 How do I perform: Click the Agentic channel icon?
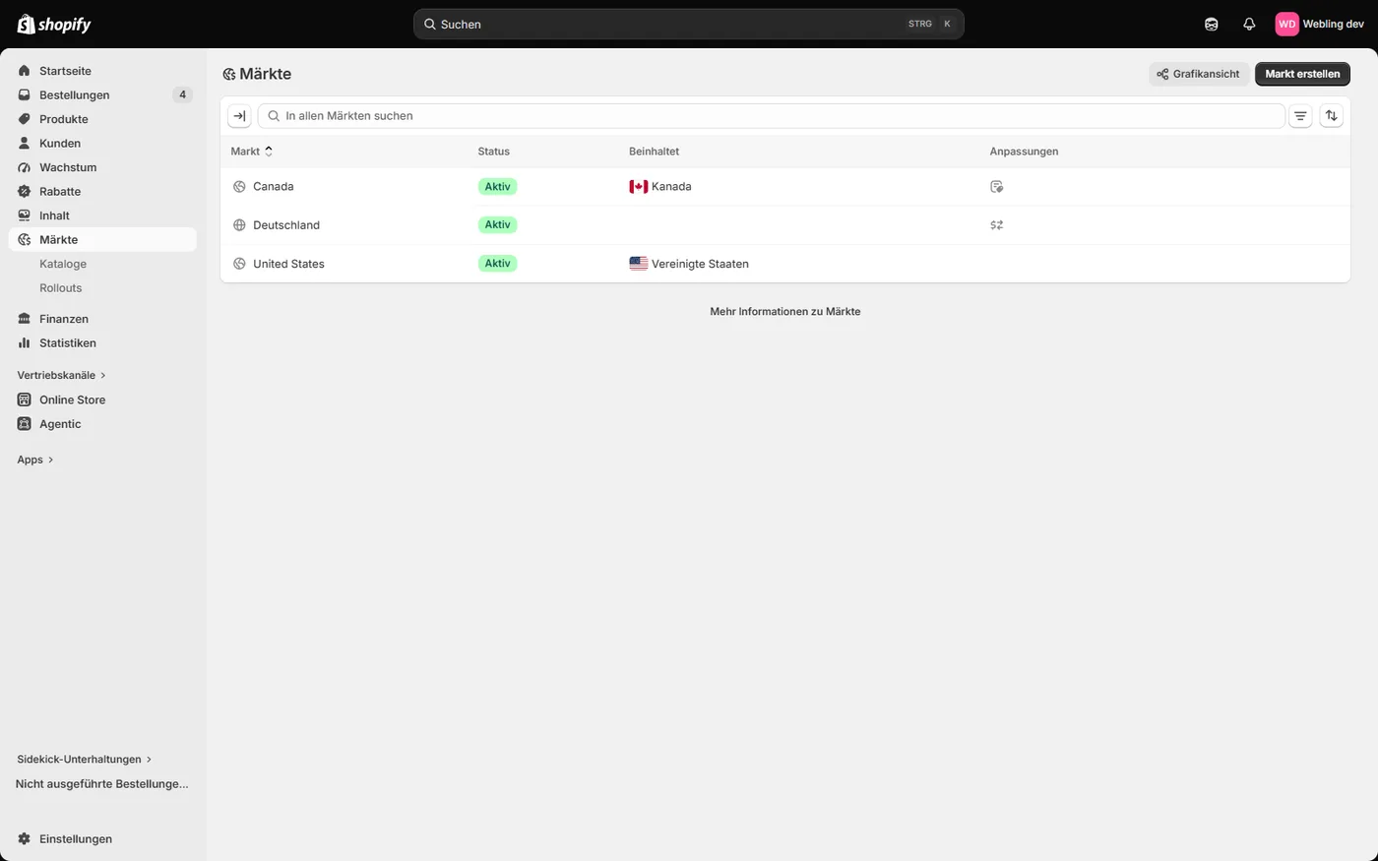[x=25, y=424]
